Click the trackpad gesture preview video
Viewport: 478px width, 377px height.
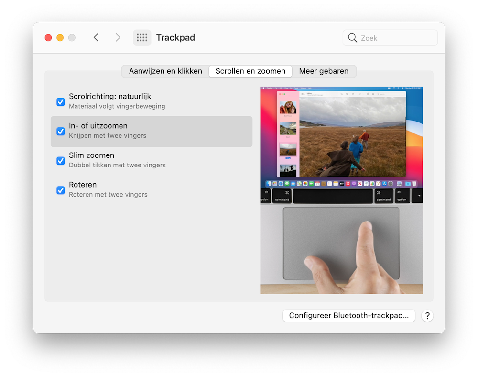pos(341,190)
